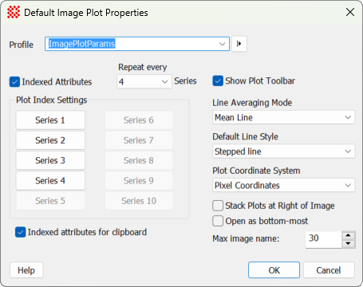Click the Series 3 button
The width and height of the screenshot is (363, 287).
50,160
